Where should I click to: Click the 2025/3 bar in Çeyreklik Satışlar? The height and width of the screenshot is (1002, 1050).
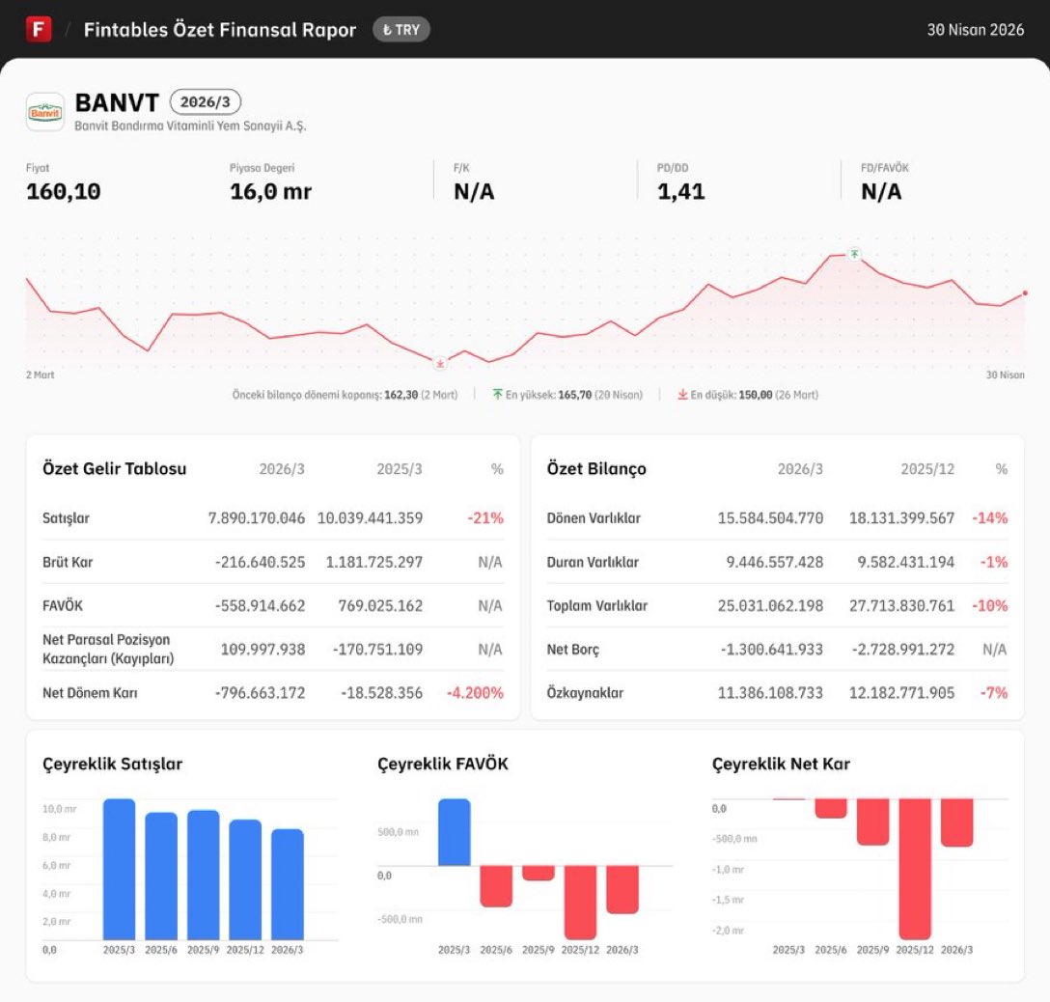(x=120, y=870)
